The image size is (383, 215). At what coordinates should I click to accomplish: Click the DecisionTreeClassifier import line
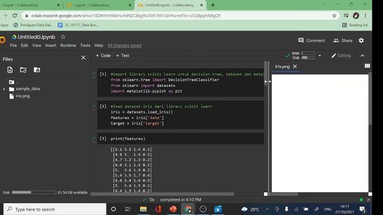(x=165, y=79)
